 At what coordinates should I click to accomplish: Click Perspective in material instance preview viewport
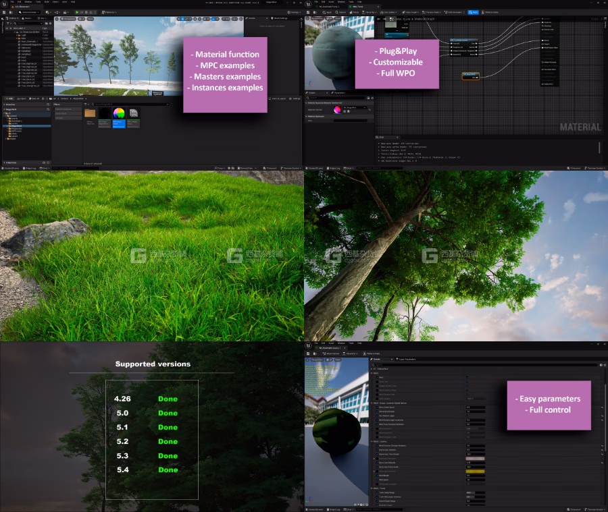tap(318, 360)
